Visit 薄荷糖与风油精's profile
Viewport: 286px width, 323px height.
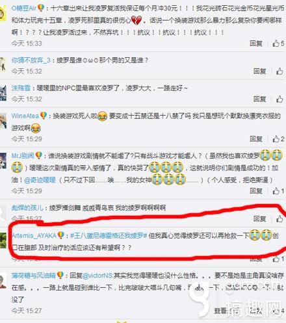tap(34, 276)
